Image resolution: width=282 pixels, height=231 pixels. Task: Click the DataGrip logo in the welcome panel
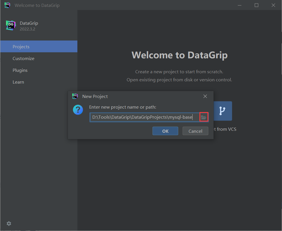(x=11, y=25)
